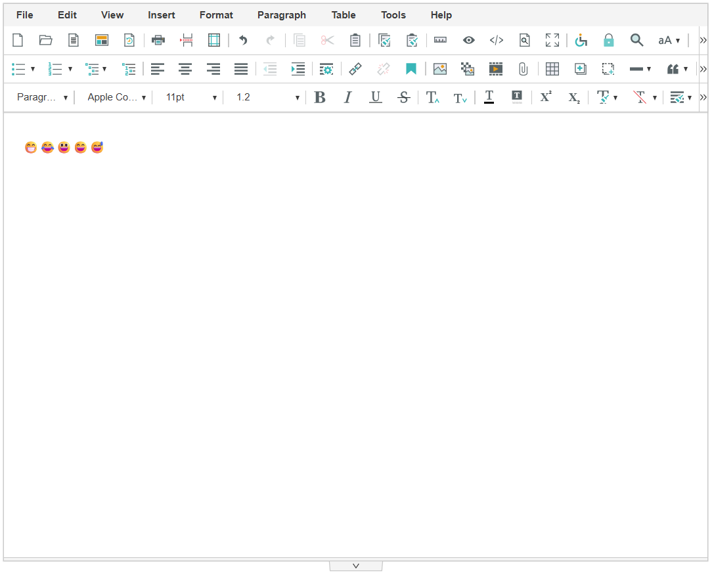Open paragraph settings gear icon
Screen dimensions: 712x573
[326, 69]
